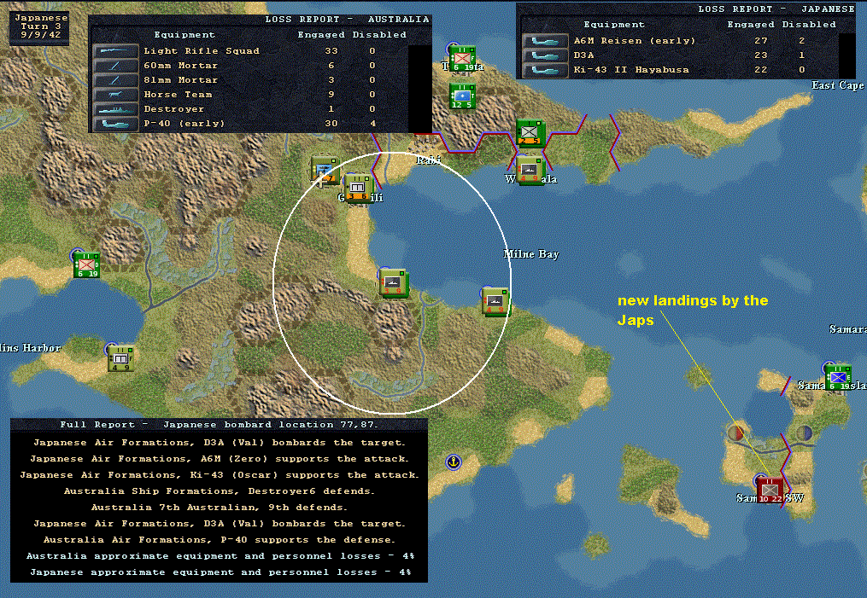
Task: Click the 'East Cape' map label
Action: tap(837, 85)
